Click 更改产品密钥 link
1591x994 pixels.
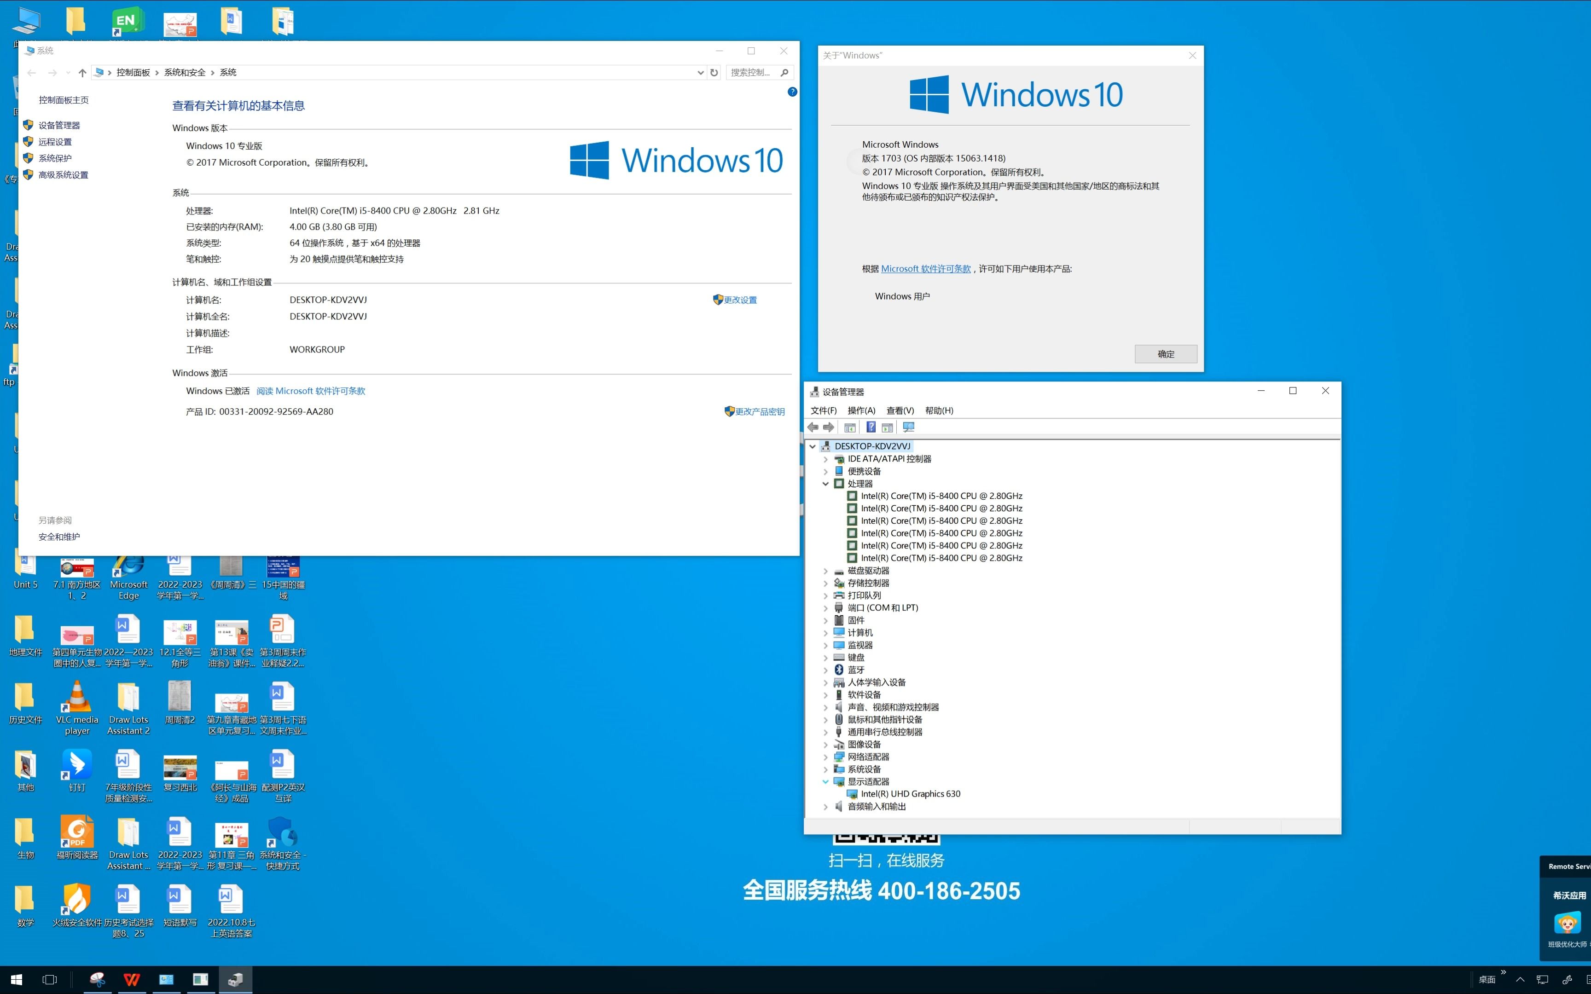click(760, 411)
